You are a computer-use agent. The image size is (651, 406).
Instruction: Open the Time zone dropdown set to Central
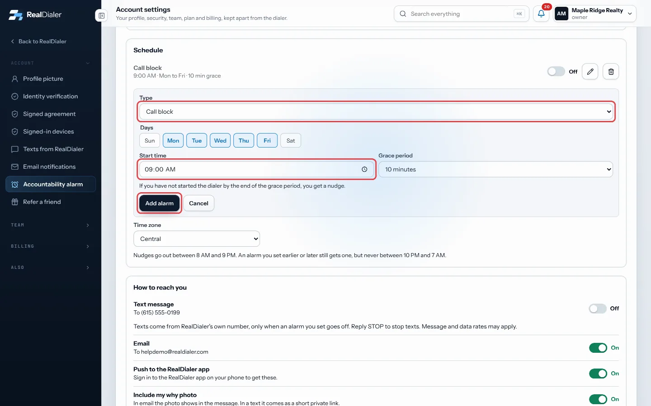coord(197,239)
